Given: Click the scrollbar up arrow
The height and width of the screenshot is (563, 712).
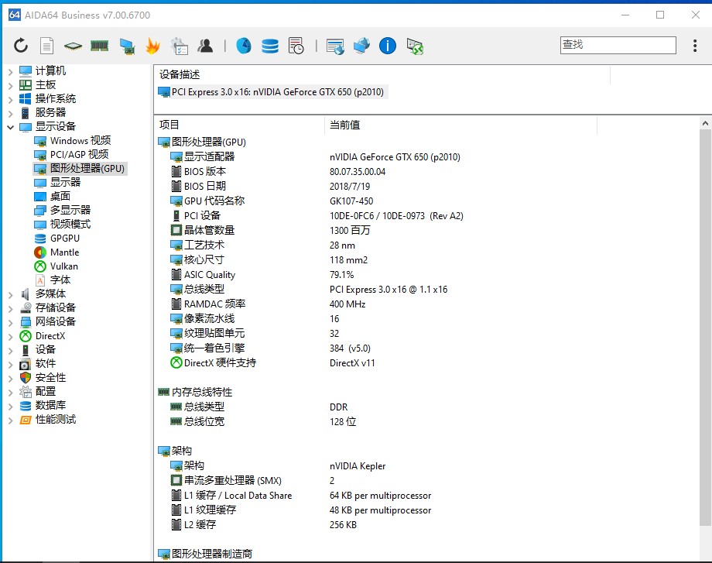Looking at the screenshot, I should (705, 123).
